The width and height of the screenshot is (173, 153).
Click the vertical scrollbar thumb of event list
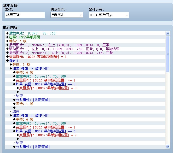point(168,54)
